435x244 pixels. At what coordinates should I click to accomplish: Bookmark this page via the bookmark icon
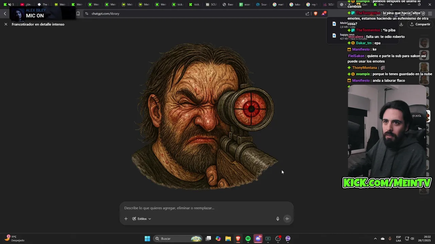tap(78, 14)
